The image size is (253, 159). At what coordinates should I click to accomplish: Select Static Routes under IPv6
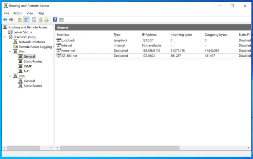[33, 86]
